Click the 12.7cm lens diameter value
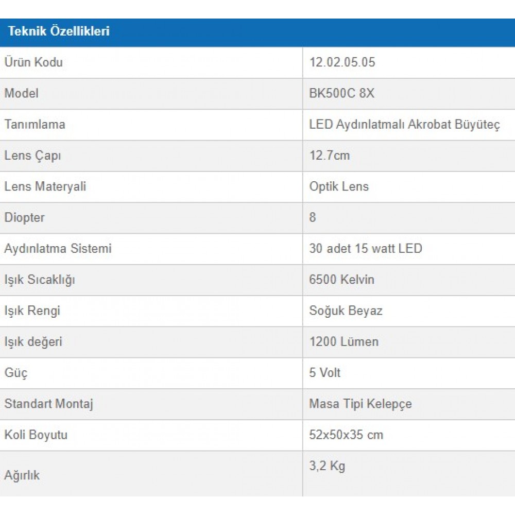515x515 pixels. (x=330, y=156)
